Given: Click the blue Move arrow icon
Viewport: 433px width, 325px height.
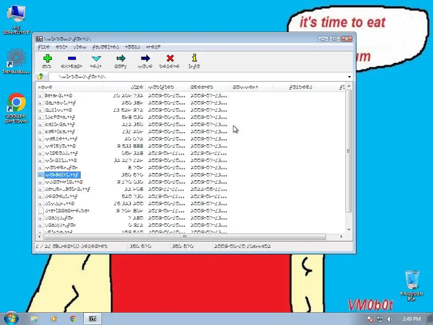Looking at the screenshot, I should click(145, 58).
